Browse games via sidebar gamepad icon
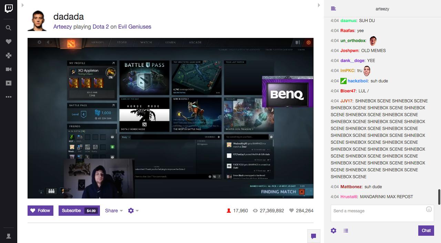 click(9, 55)
